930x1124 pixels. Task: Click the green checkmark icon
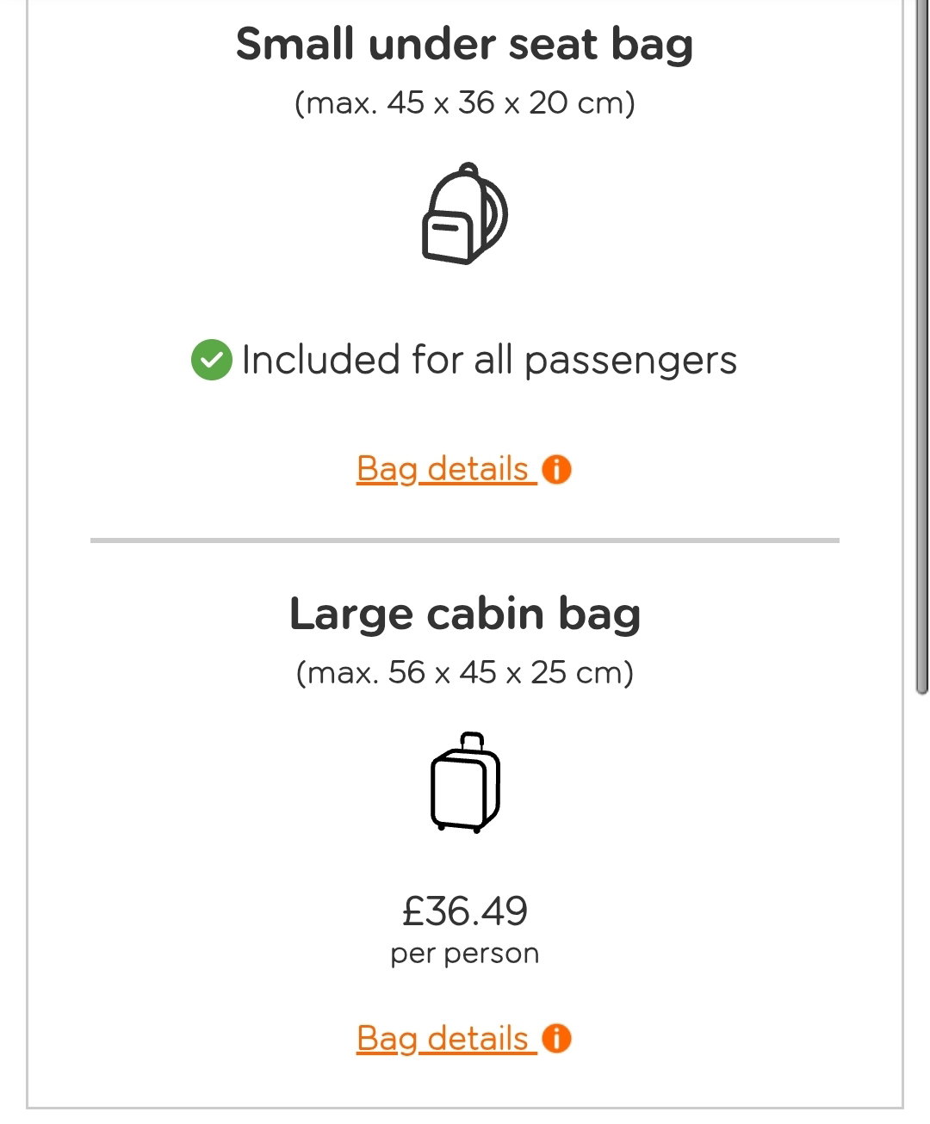[x=212, y=360]
